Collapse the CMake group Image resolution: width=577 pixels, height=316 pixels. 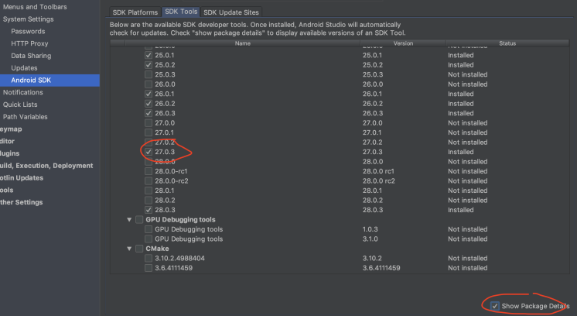click(x=129, y=249)
